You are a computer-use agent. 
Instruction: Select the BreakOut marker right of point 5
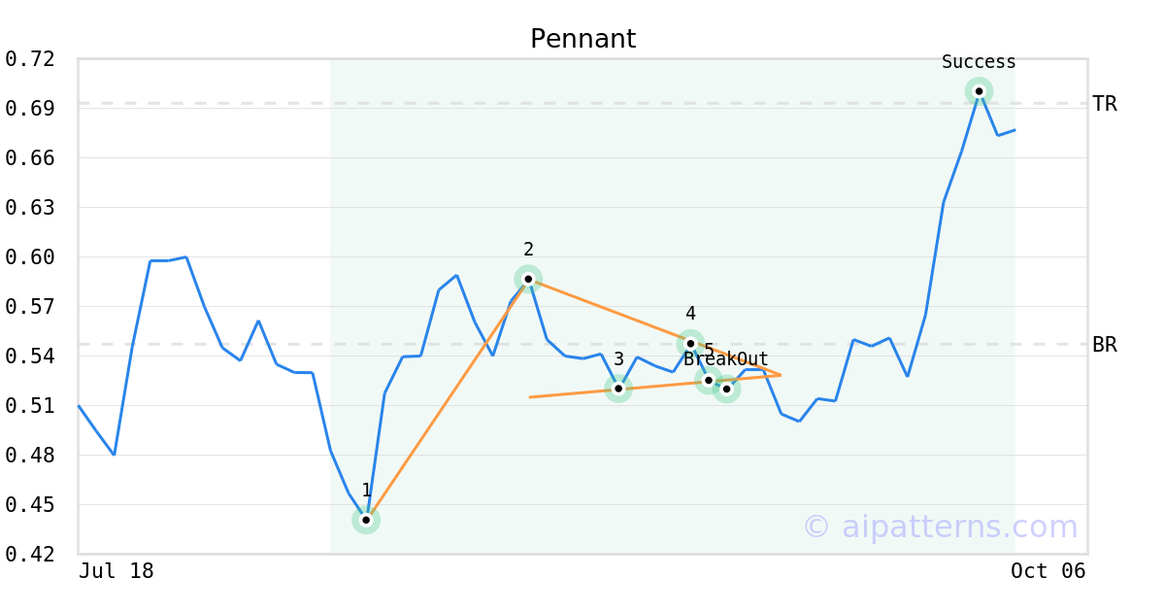click(x=726, y=389)
